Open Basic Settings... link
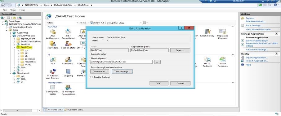The image size is (281, 116). 254,26
